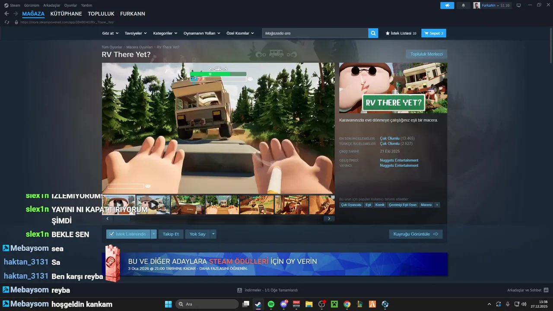Viewport: 553px width, 311px height.
Task: Switch Steam to Big Picture mode icon
Action: 519,5
